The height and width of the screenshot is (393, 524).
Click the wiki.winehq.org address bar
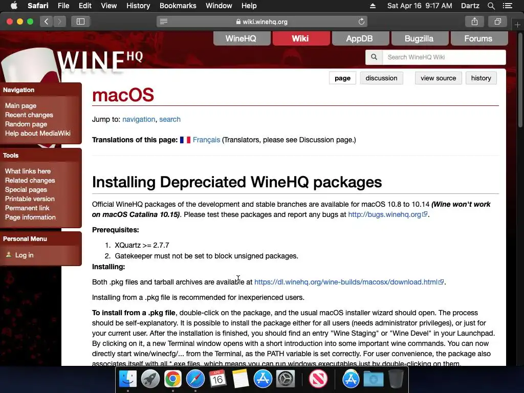pos(262,21)
